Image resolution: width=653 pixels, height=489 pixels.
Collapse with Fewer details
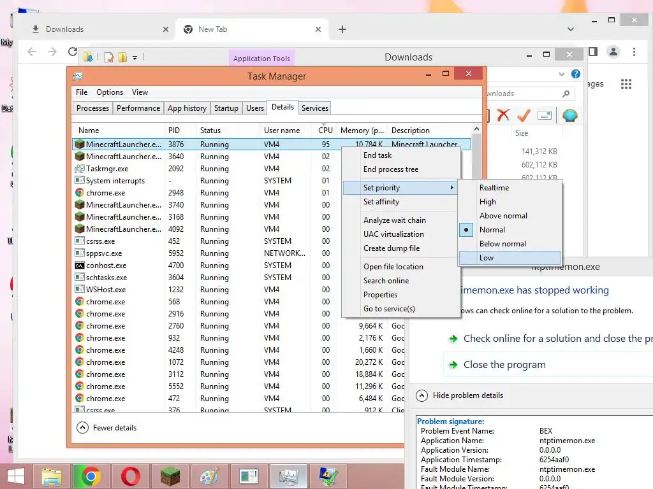pyautogui.click(x=107, y=428)
